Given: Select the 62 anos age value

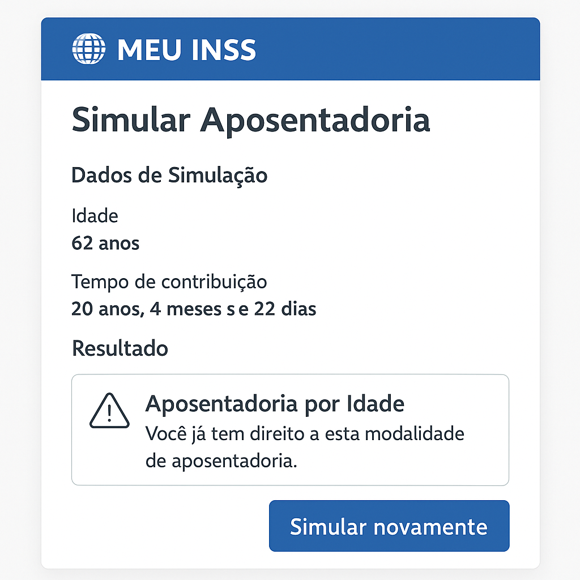Looking at the screenshot, I should pyautogui.click(x=105, y=244).
